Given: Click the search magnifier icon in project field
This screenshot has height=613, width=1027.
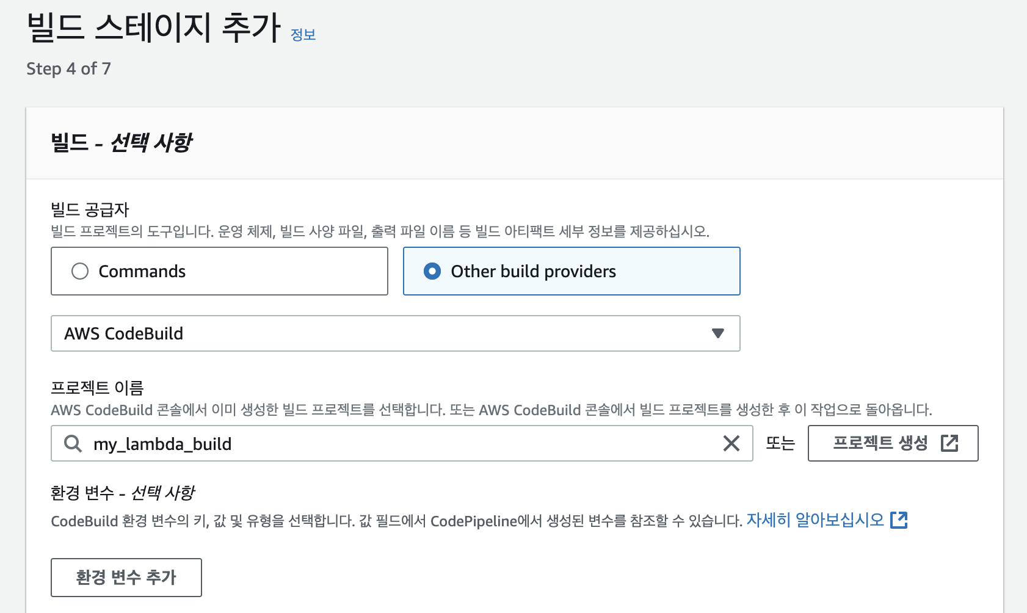Looking at the screenshot, I should [73, 443].
